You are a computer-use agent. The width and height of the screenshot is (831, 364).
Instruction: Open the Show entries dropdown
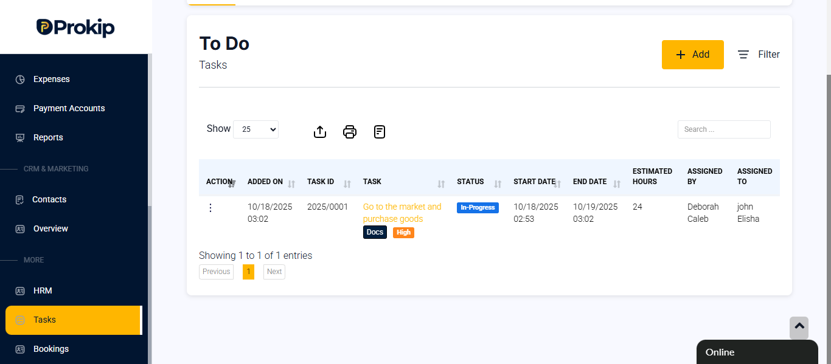click(x=256, y=129)
